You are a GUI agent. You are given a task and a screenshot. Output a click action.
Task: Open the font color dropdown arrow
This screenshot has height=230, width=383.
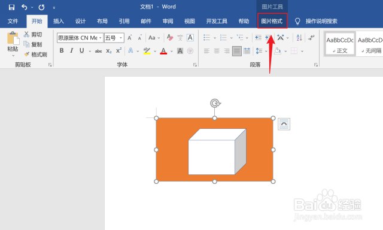click(x=172, y=51)
